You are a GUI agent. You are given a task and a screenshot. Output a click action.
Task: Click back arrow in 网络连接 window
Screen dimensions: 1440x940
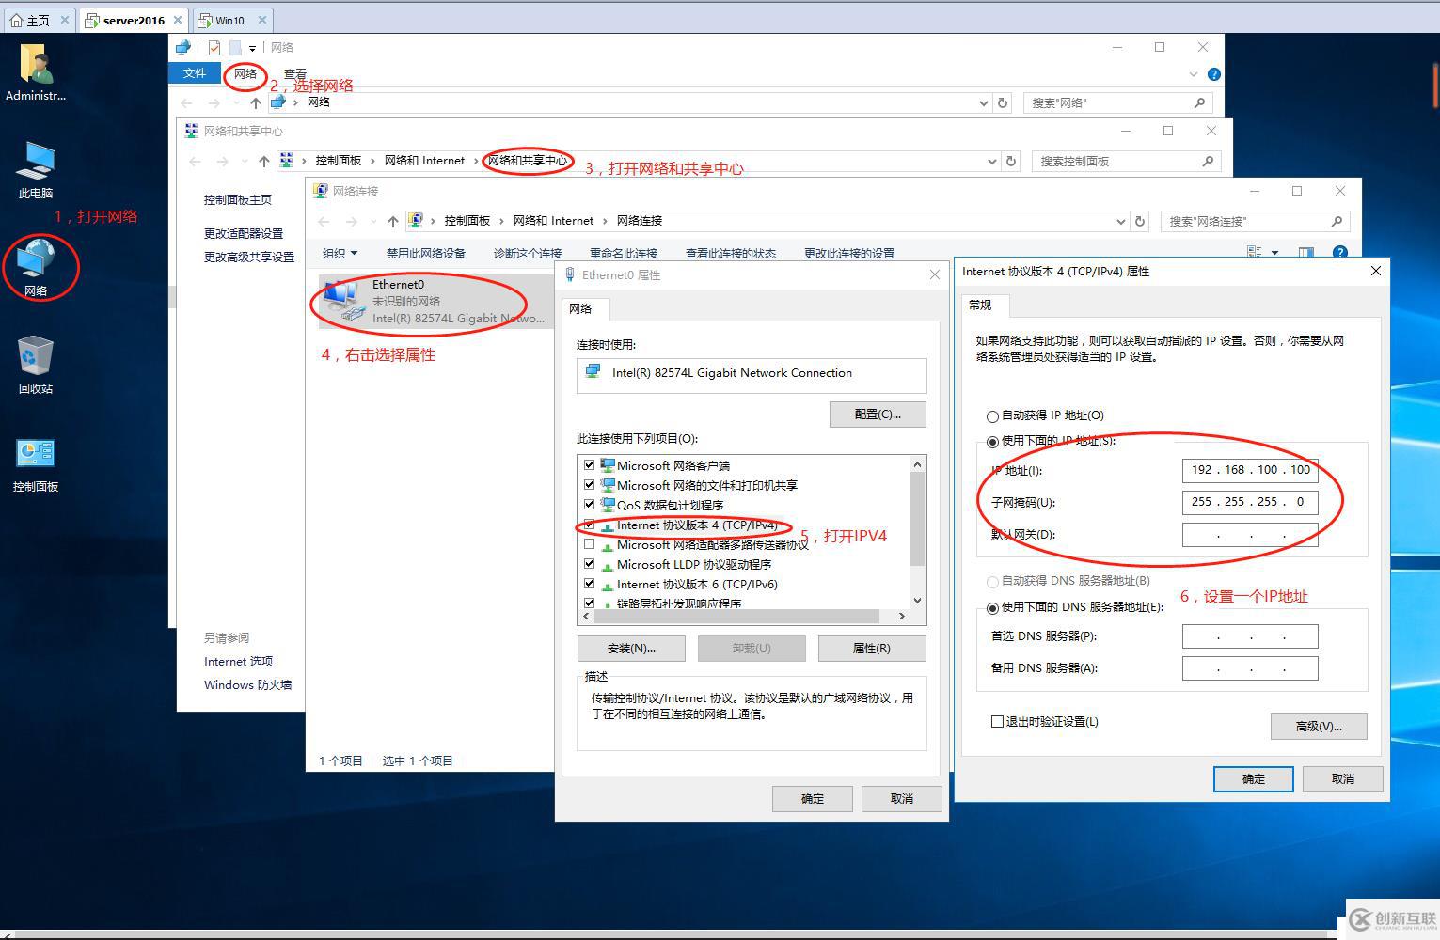pos(324,221)
